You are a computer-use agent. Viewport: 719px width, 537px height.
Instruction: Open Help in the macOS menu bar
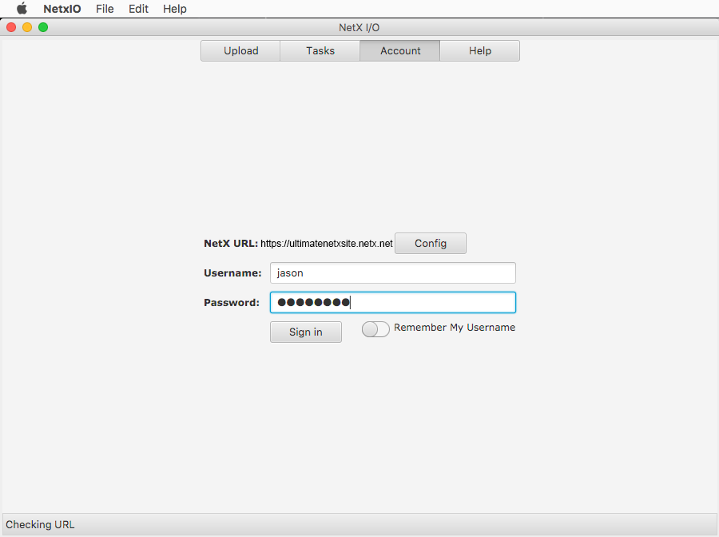(174, 9)
